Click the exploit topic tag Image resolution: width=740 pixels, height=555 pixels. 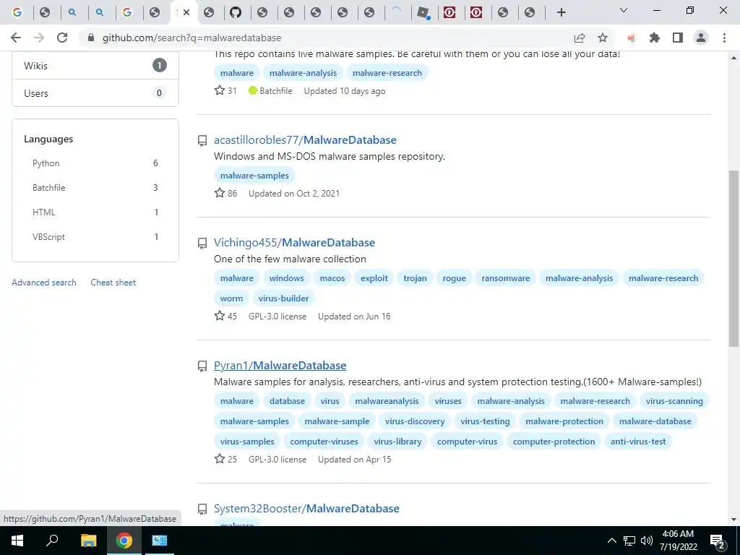(374, 278)
